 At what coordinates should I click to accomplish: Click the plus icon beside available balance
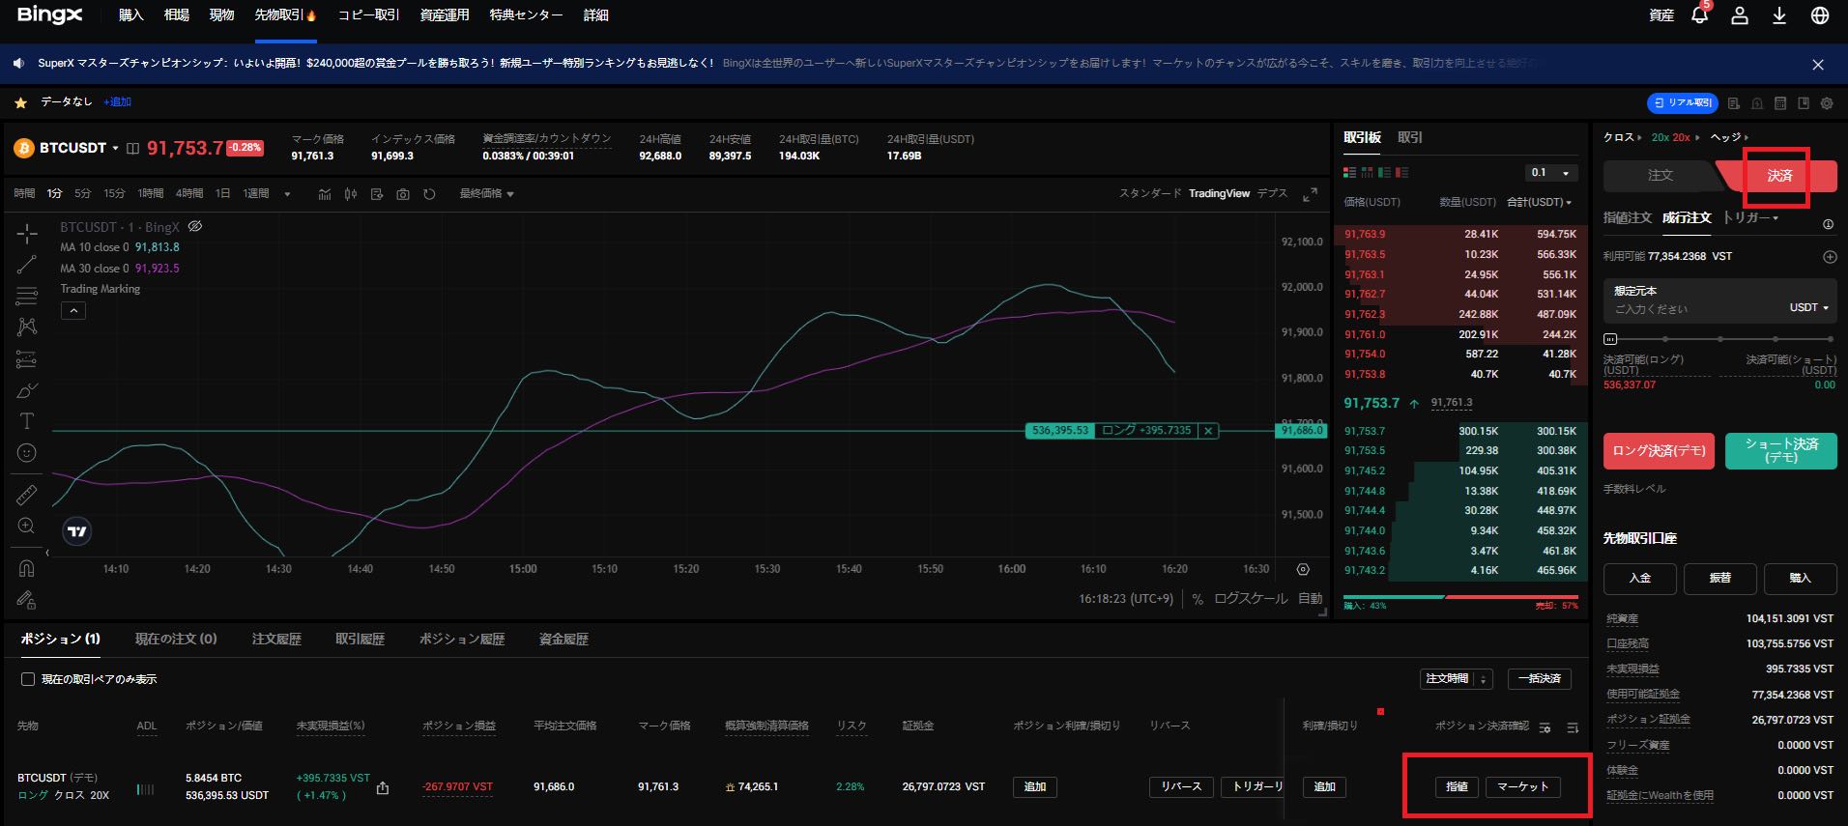point(1830,257)
